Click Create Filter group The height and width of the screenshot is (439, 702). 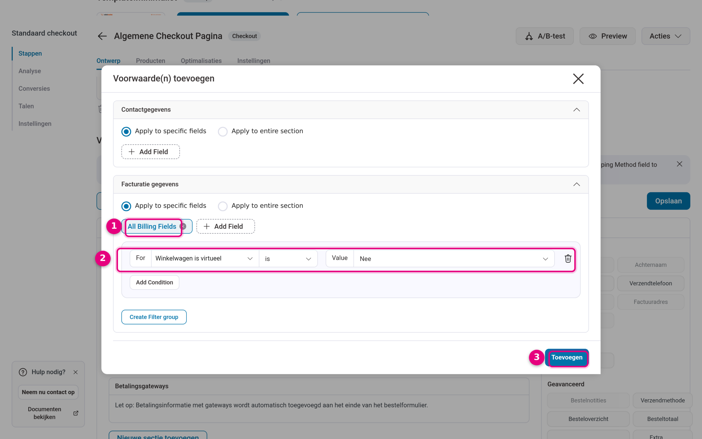tap(154, 317)
